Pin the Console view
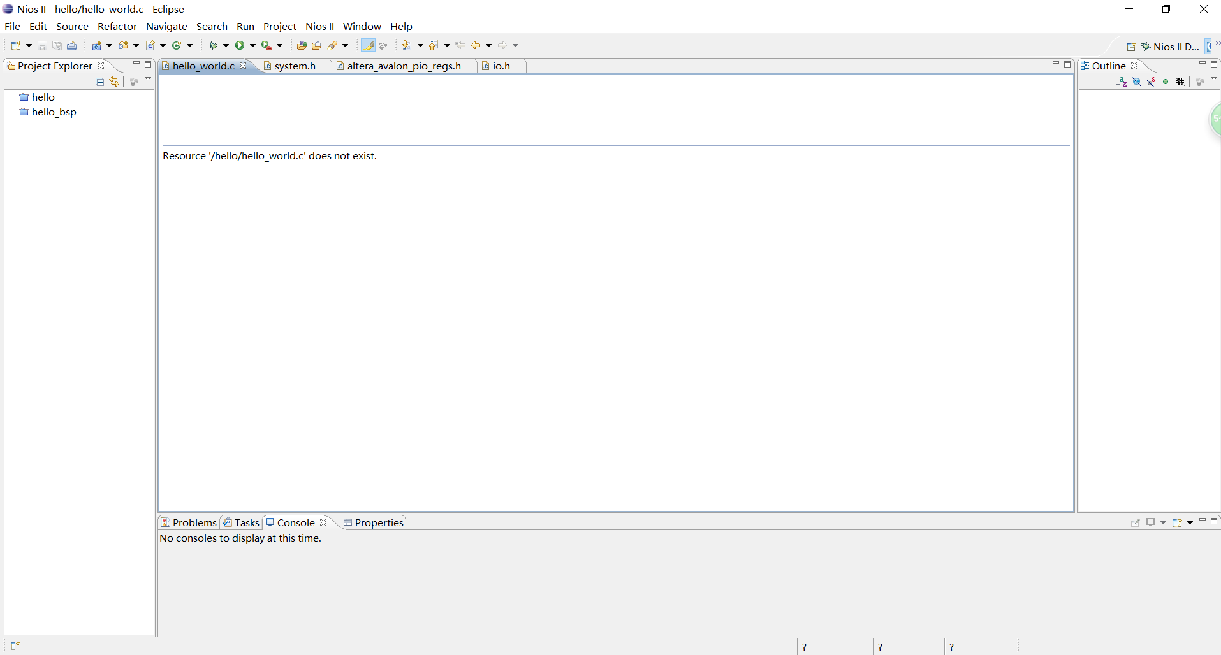This screenshot has height=655, width=1221. click(1136, 522)
